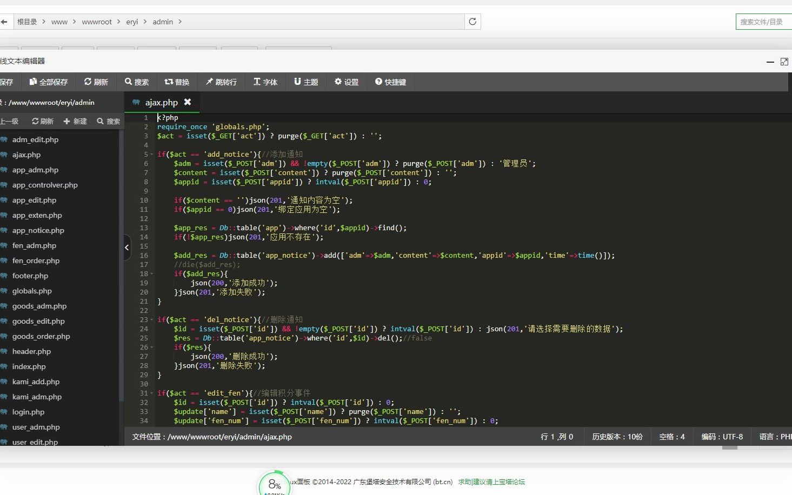Screen dimensions: 792x495
Task: Open goods_order.php in file tree
Action: click(x=41, y=336)
